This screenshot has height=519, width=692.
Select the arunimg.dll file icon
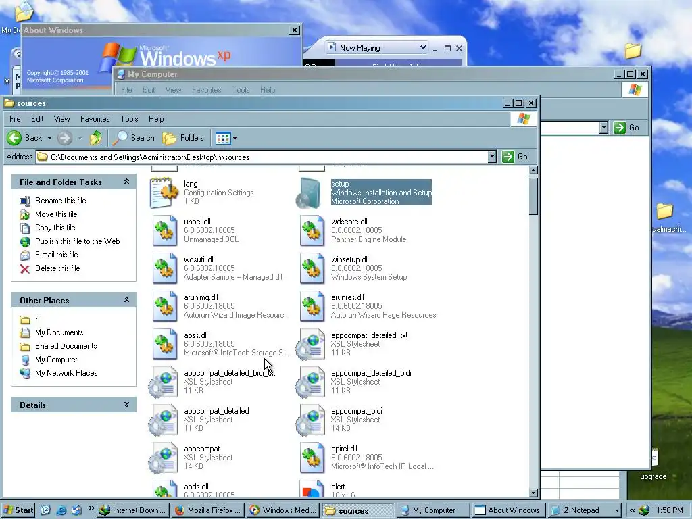click(164, 306)
